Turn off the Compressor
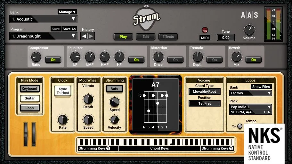 53,60
